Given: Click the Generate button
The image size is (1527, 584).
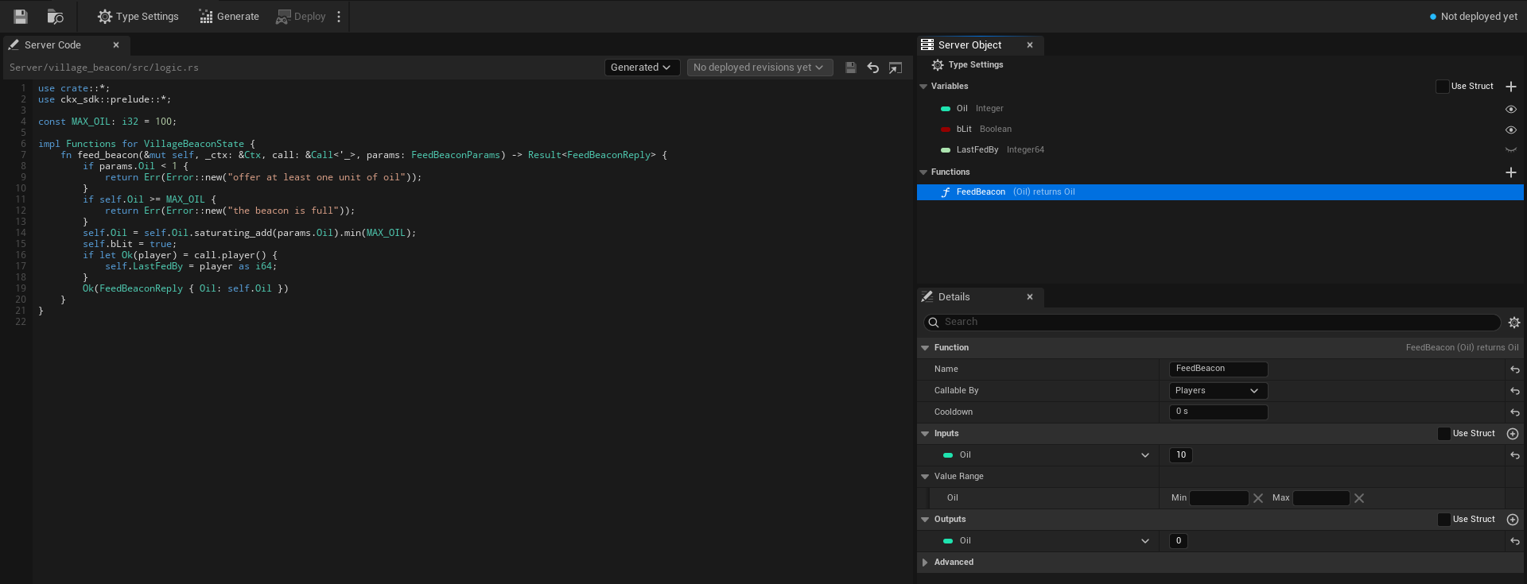Looking at the screenshot, I should (229, 16).
